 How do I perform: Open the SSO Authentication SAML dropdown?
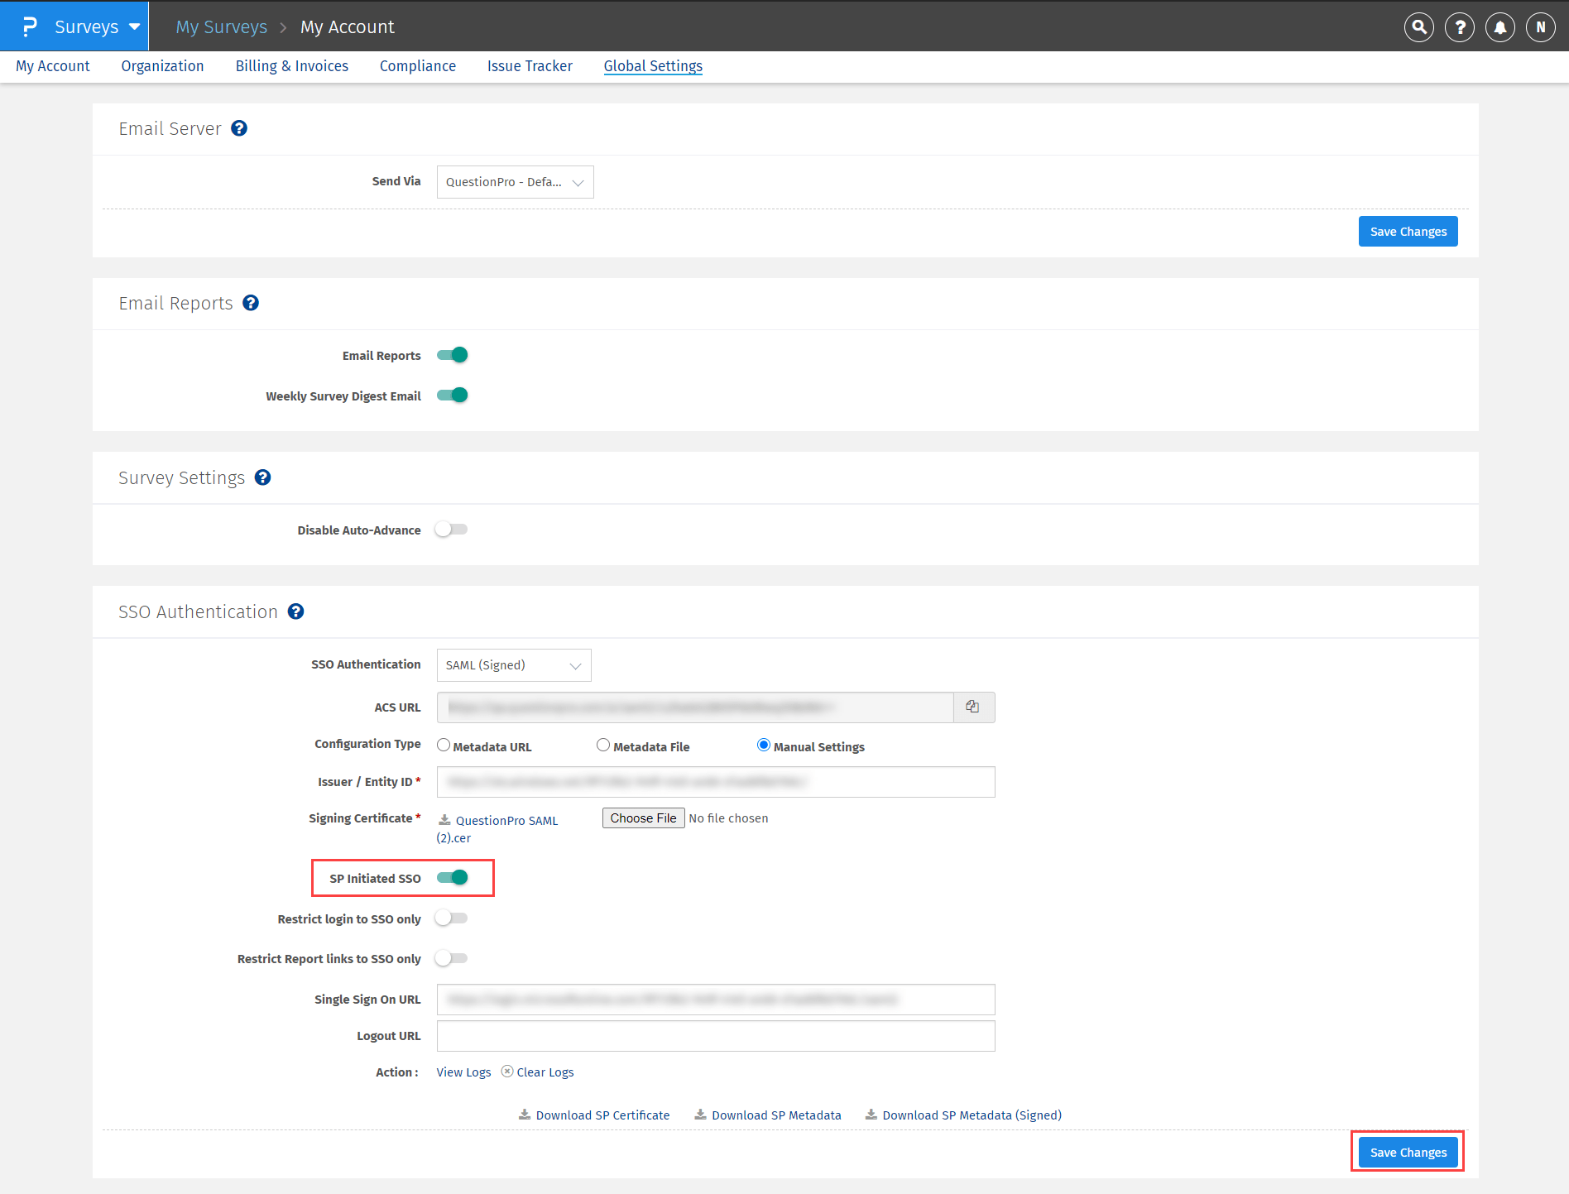[x=514, y=665]
